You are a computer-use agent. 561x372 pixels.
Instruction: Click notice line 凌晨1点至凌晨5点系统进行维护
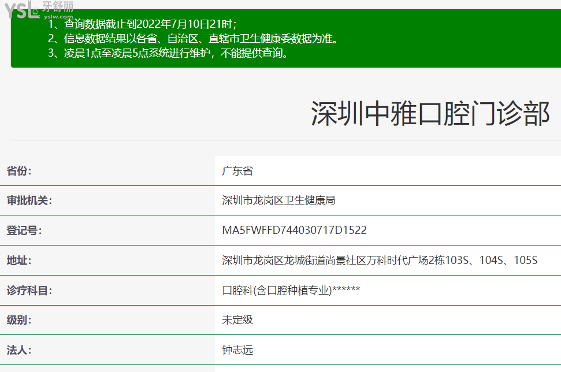point(168,53)
